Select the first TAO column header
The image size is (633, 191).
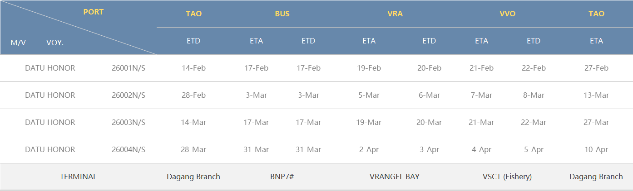click(x=193, y=14)
